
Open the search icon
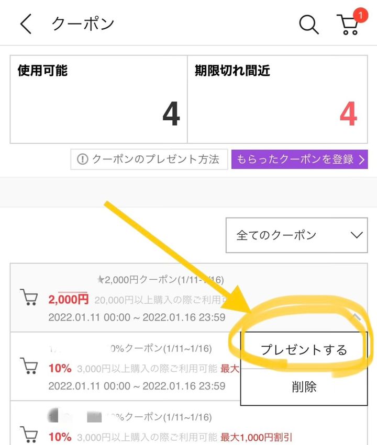pyautogui.click(x=308, y=24)
